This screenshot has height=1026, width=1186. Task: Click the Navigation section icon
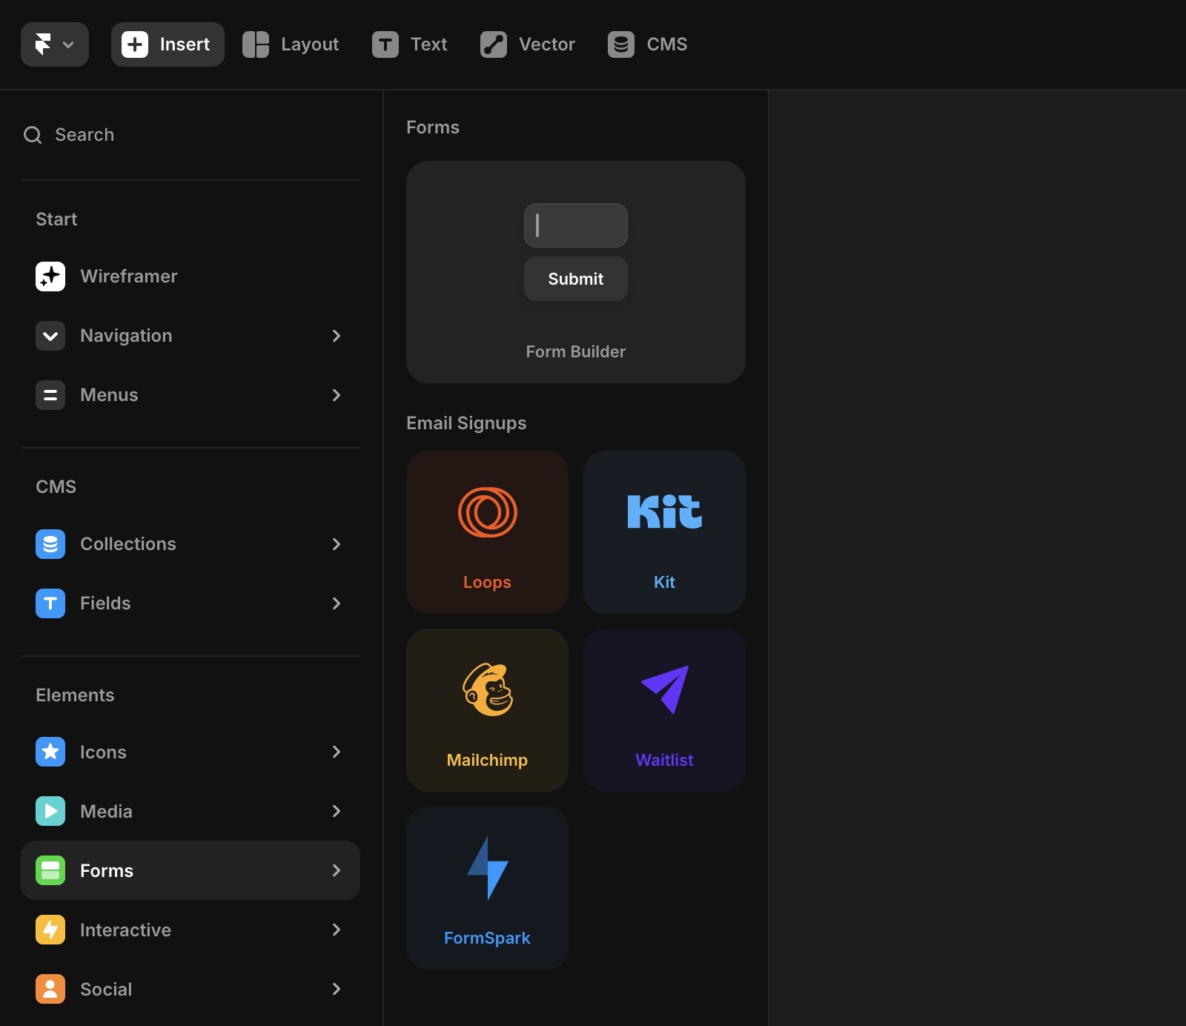point(50,336)
